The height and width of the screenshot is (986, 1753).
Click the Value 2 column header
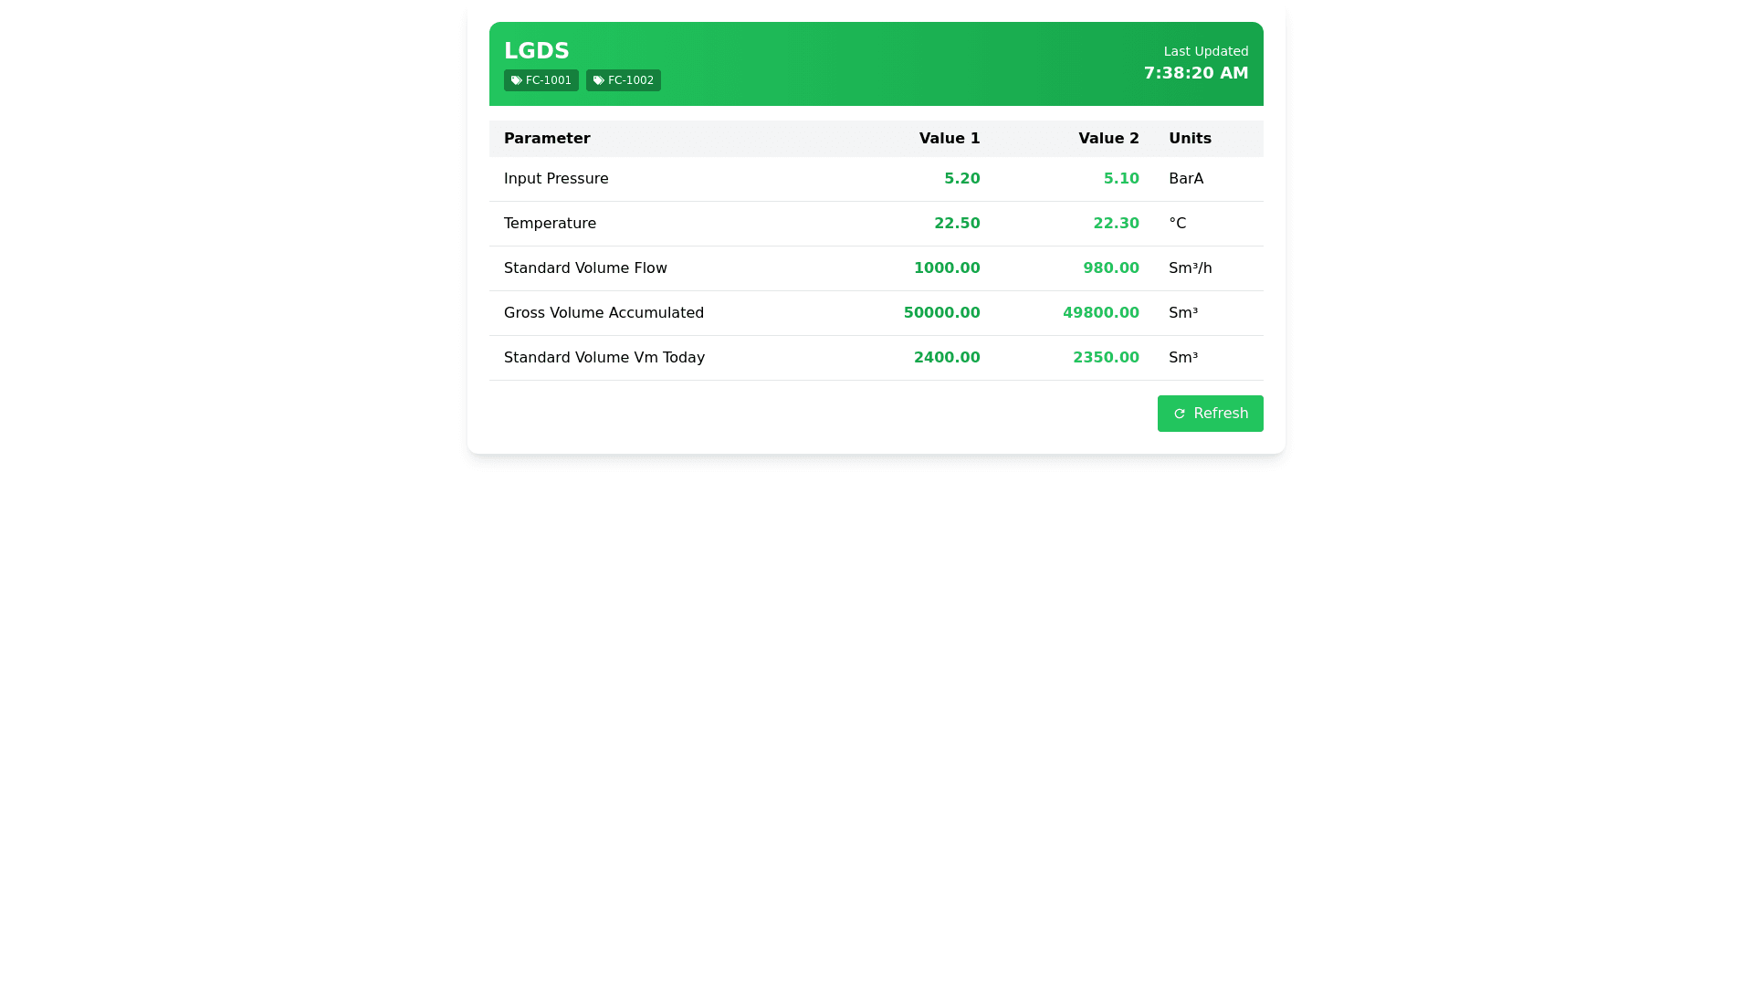[x=1107, y=139]
